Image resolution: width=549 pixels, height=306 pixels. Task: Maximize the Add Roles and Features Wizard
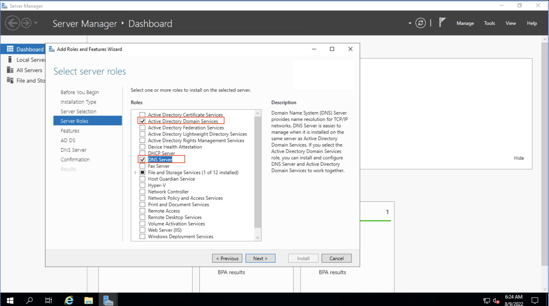coord(332,49)
